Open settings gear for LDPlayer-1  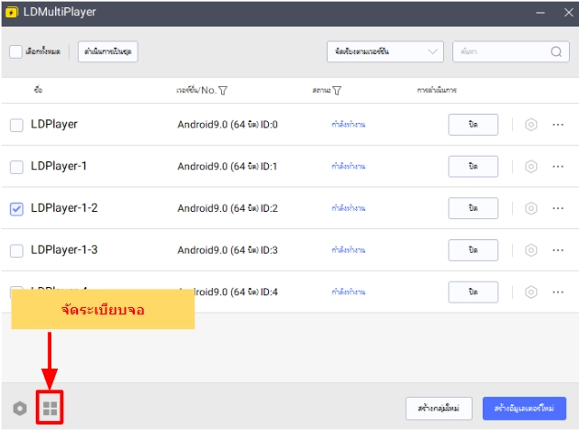(530, 167)
